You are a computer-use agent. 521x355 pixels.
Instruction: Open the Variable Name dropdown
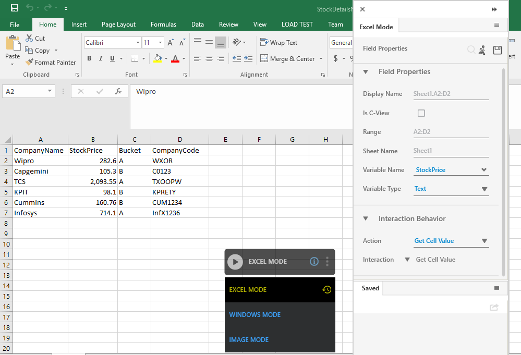(484, 170)
